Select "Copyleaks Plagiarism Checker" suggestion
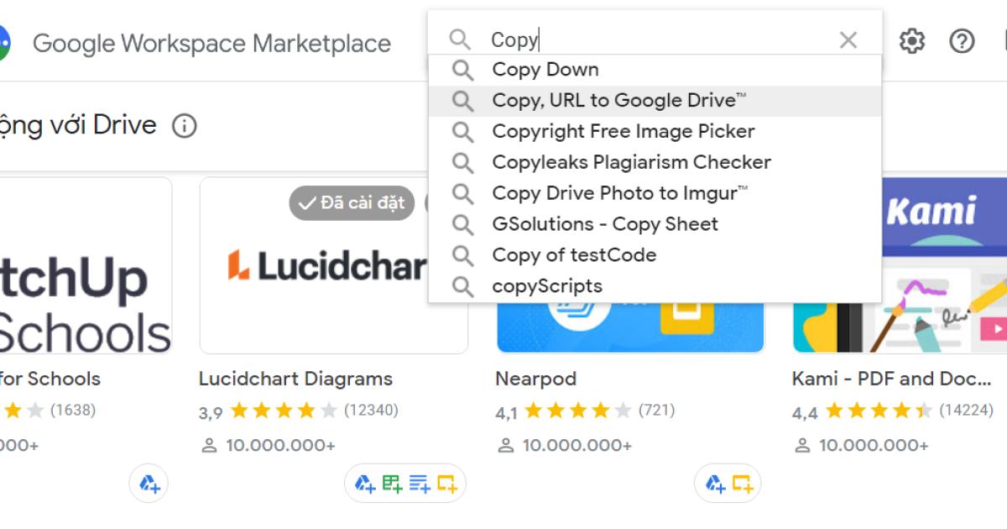Image resolution: width=1007 pixels, height=529 pixels. click(x=631, y=162)
